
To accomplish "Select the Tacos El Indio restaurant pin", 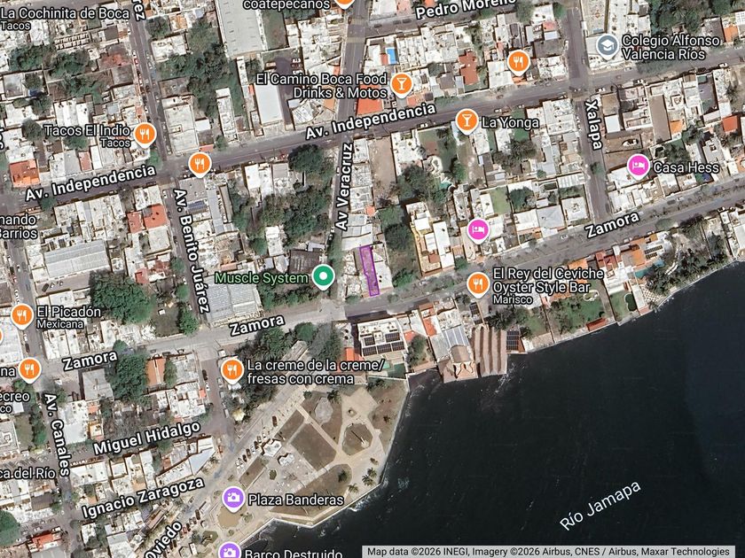I will (145, 135).
